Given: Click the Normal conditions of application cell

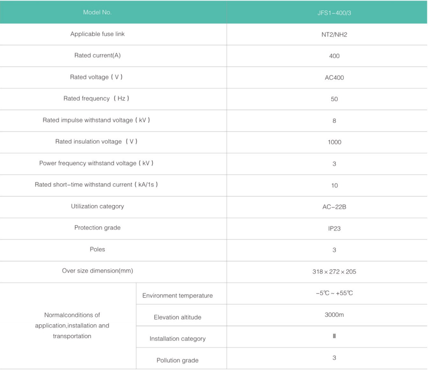Looking at the screenshot, I should click(x=72, y=325).
